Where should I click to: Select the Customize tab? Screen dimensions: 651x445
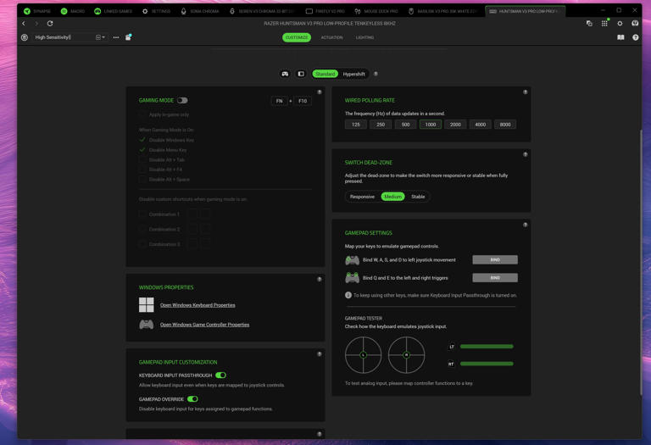tap(297, 37)
